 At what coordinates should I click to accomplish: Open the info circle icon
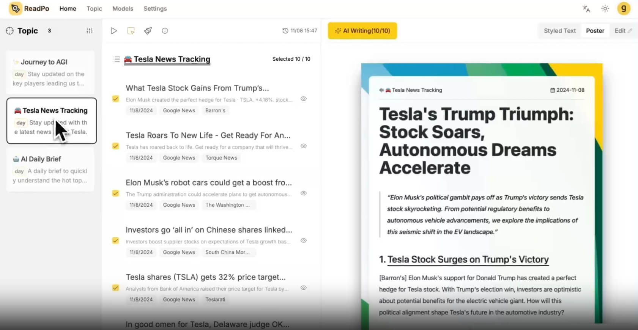165,31
